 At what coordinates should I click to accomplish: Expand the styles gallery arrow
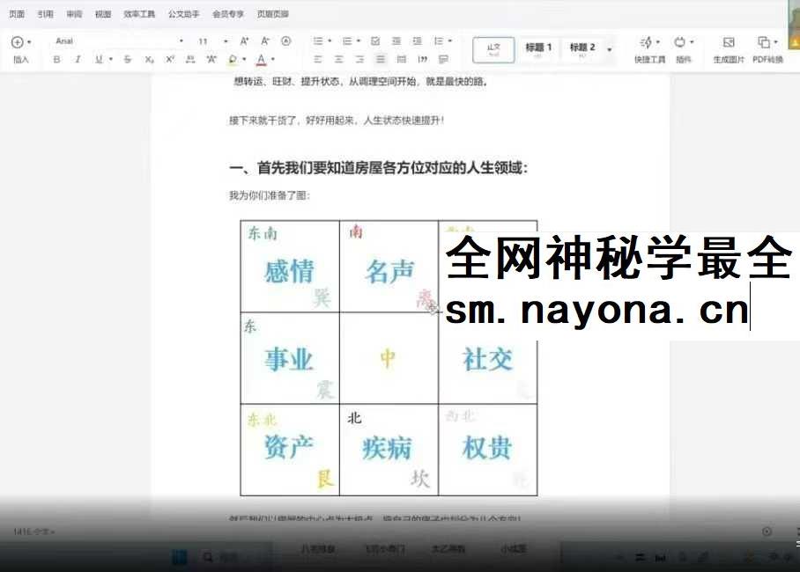pos(610,50)
